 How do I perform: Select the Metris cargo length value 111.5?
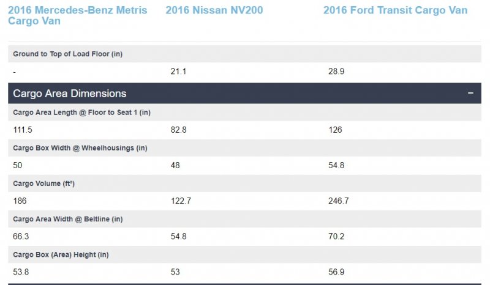(22, 130)
